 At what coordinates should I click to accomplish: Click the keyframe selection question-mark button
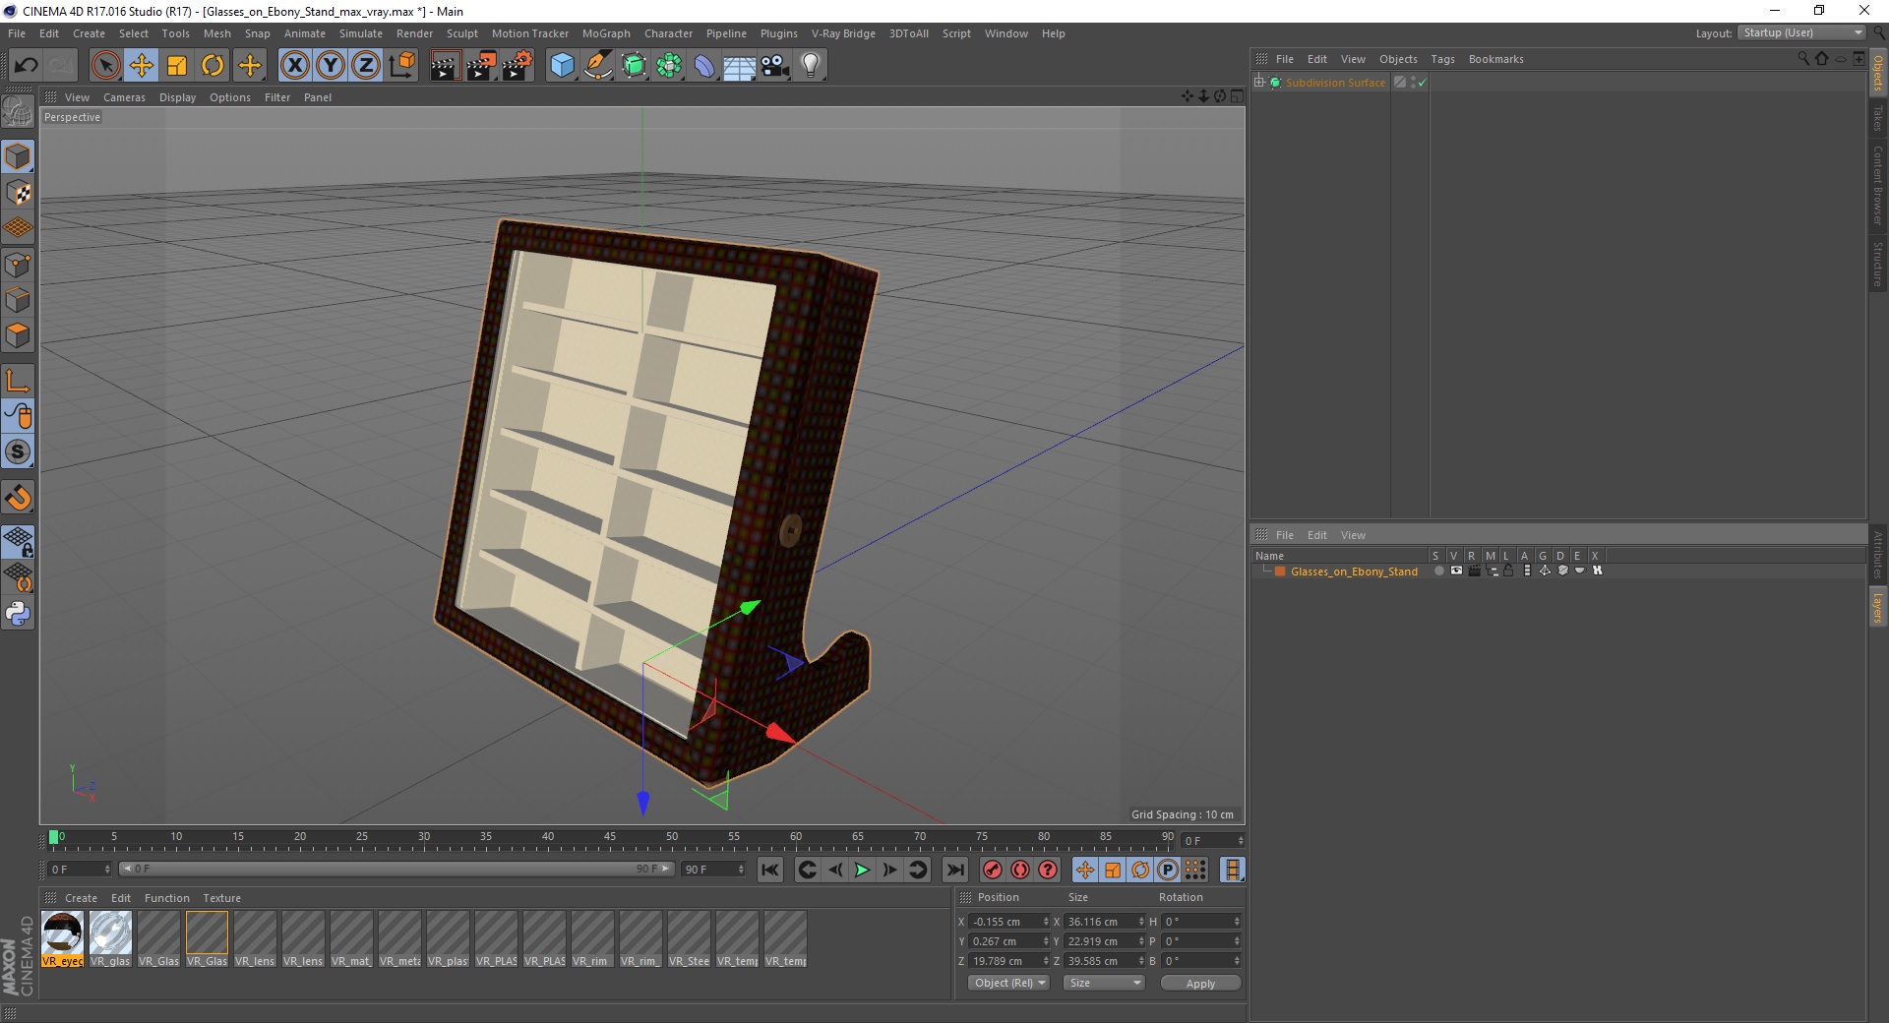1048,870
